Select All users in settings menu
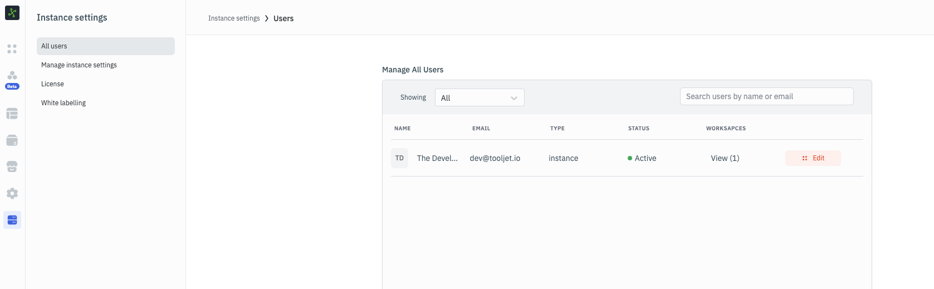 click(x=105, y=46)
